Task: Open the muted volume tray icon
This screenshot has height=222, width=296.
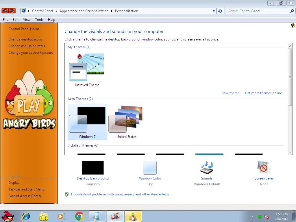Action: [x=267, y=217]
